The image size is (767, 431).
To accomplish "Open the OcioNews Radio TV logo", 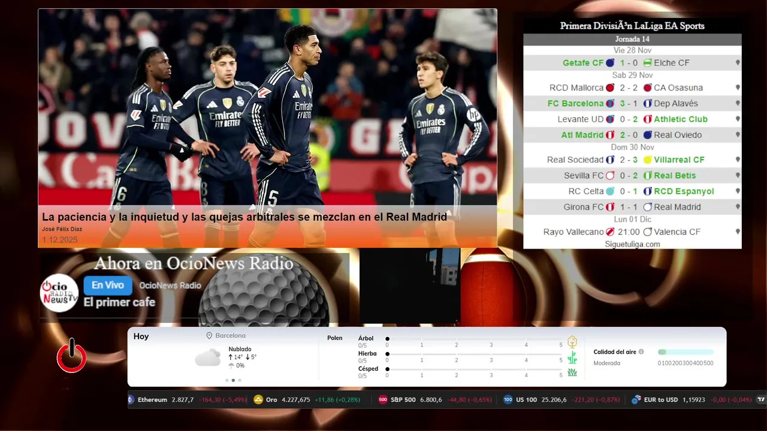I will pyautogui.click(x=59, y=293).
